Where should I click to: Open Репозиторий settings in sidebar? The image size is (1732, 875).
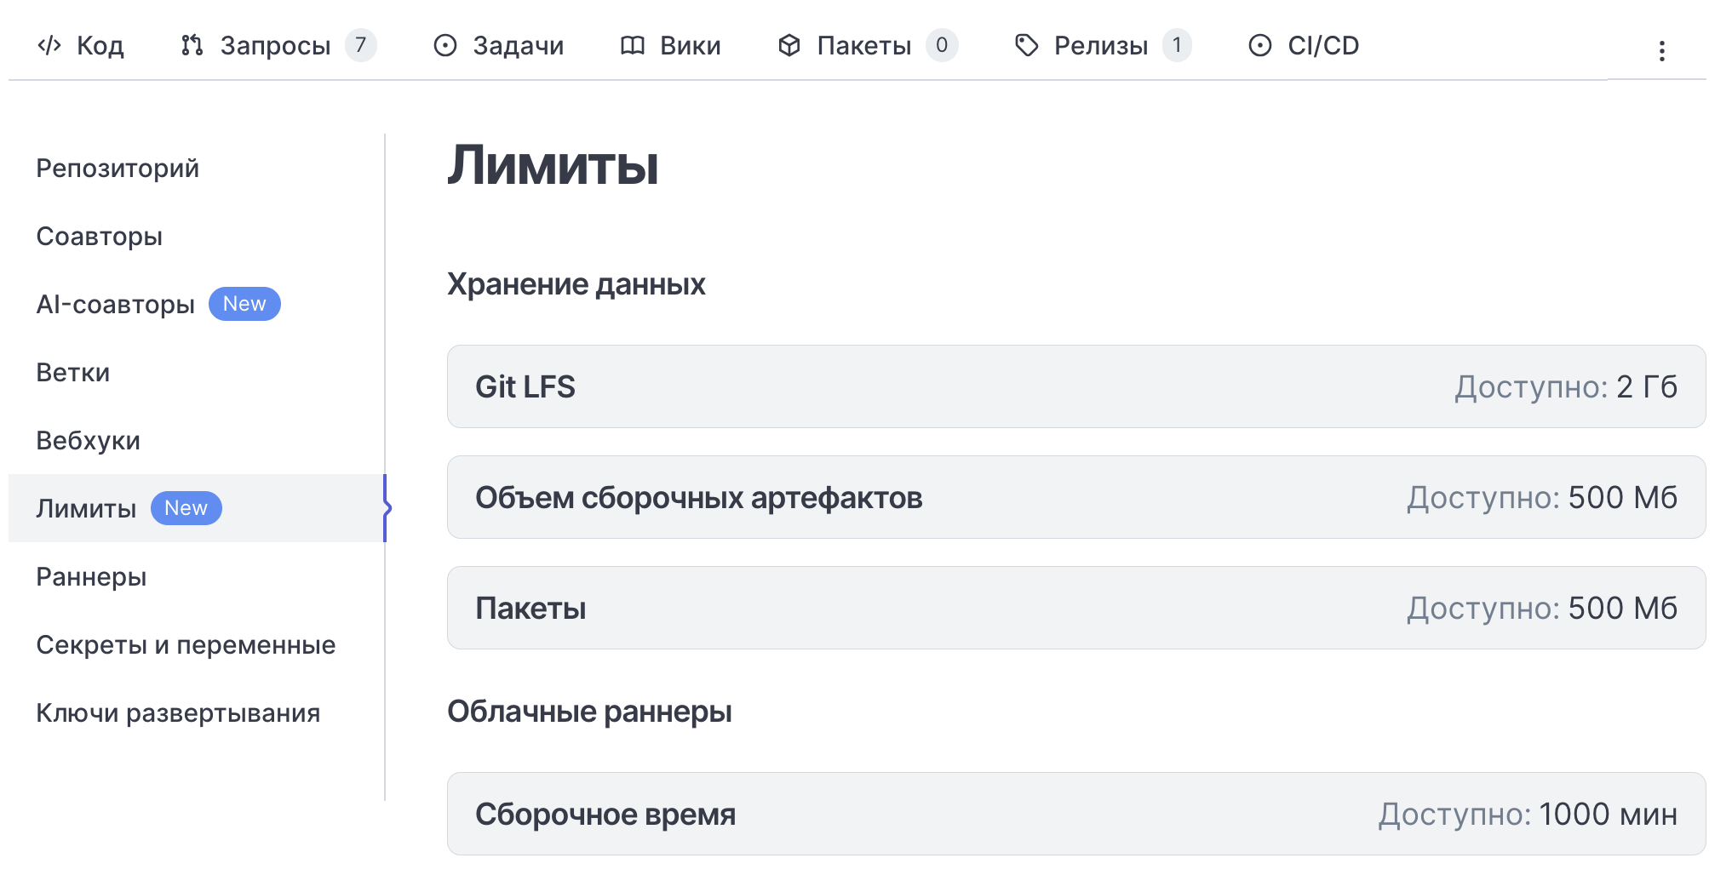[118, 169]
